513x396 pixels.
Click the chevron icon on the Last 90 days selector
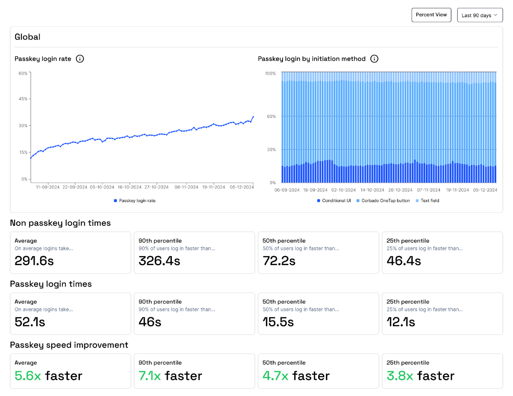tap(496, 15)
